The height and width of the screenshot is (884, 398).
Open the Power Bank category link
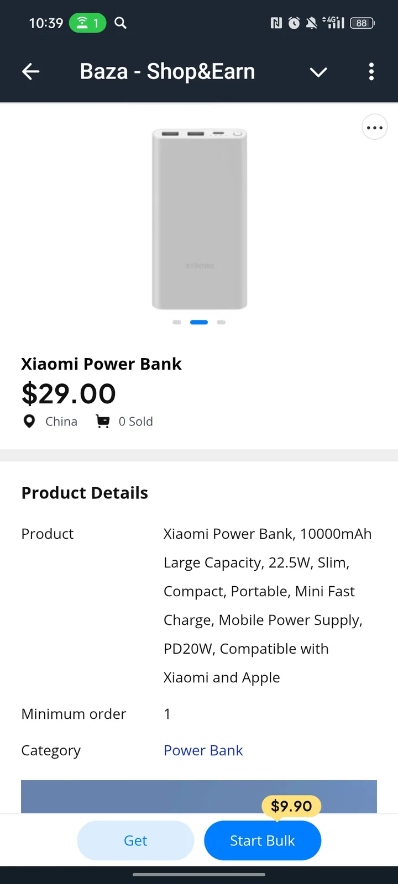tap(203, 750)
